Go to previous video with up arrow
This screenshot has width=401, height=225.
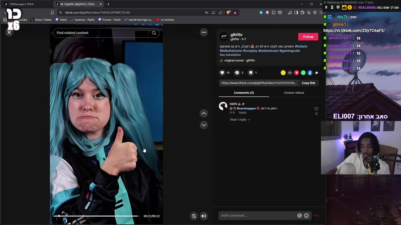(x=204, y=113)
